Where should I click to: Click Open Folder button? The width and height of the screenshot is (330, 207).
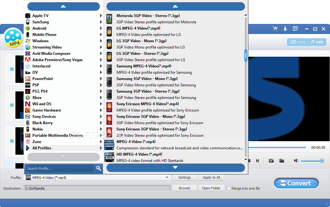coord(211,188)
